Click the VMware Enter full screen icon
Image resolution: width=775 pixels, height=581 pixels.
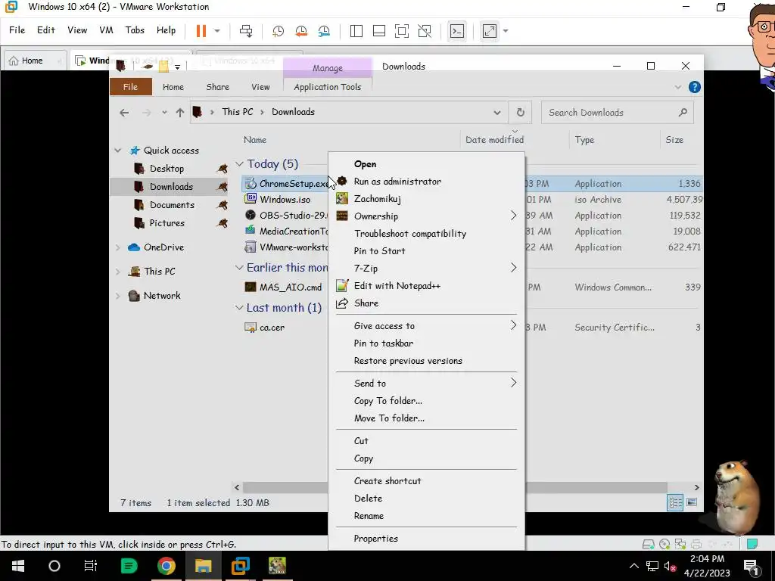click(x=402, y=30)
